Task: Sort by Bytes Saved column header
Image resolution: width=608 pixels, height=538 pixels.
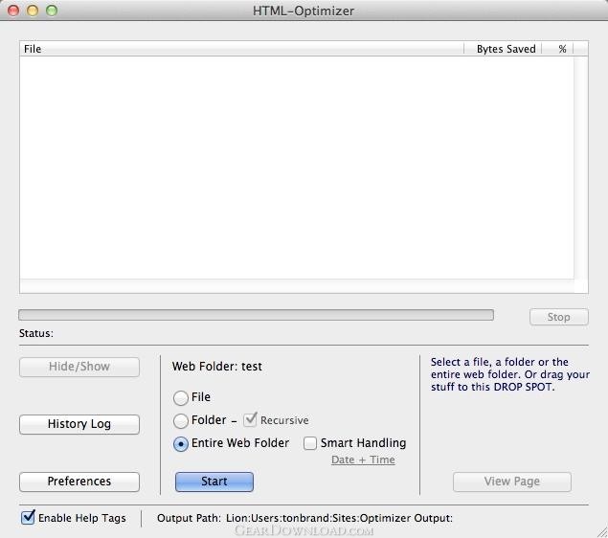Action: pos(503,49)
